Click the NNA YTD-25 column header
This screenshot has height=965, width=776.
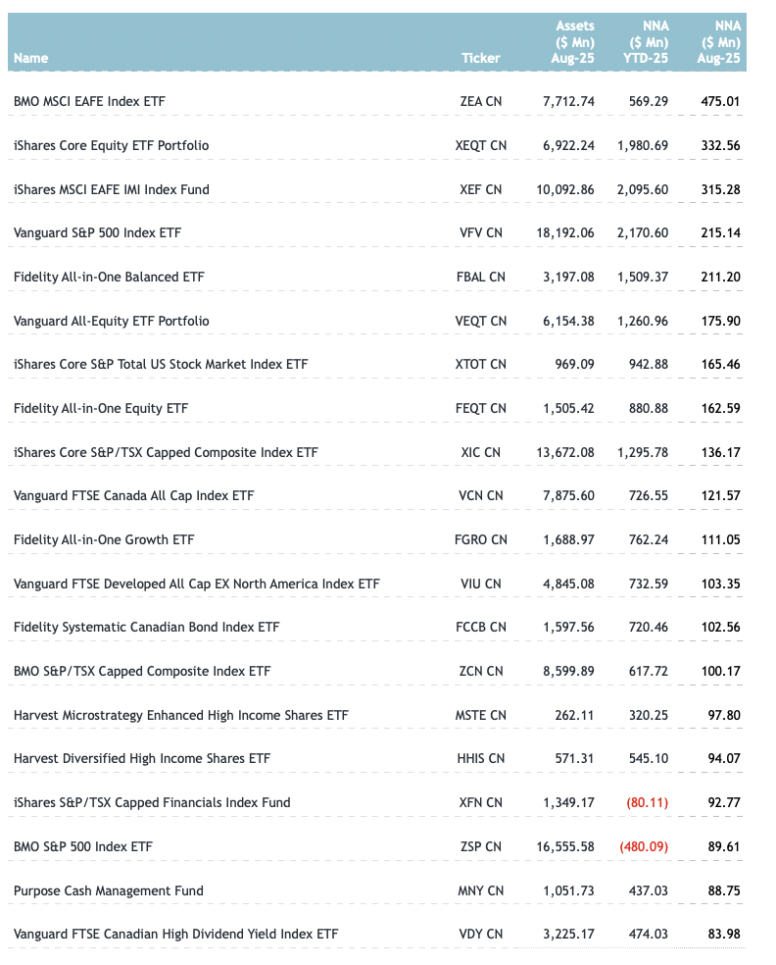(648, 42)
